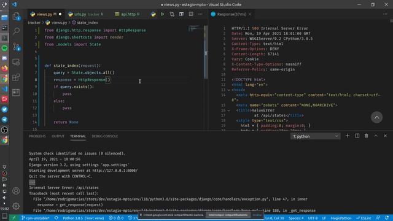Open the DEBUG CONSOLE panel tab
Image resolution: width=393 pixels, height=221 pixels.
105,136
